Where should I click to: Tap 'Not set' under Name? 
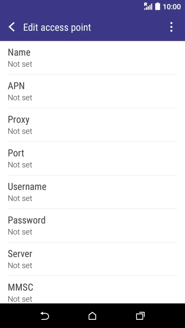[20, 64]
